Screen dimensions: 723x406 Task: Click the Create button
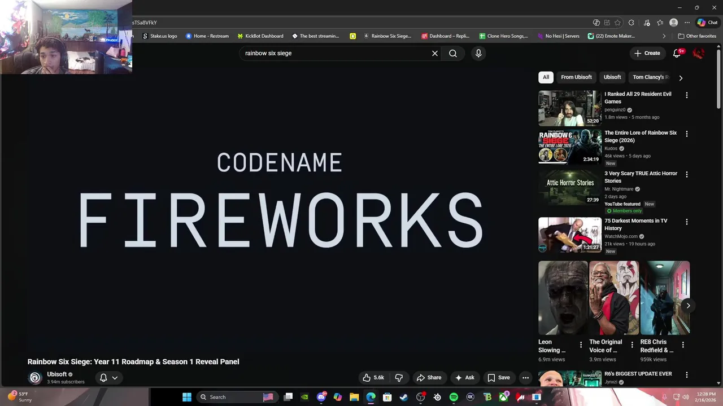pos(647,53)
